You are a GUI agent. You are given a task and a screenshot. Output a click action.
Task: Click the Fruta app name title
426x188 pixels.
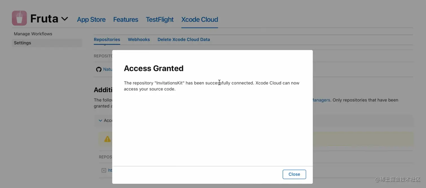[x=44, y=19]
